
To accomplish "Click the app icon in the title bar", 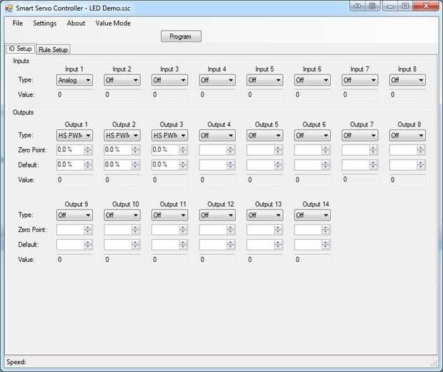I will (x=9, y=8).
